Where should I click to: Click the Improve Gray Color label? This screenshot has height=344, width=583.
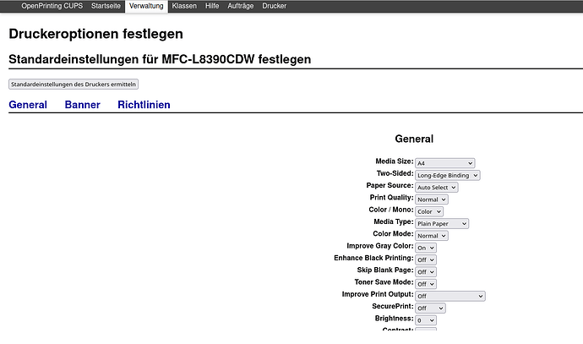click(x=380, y=246)
